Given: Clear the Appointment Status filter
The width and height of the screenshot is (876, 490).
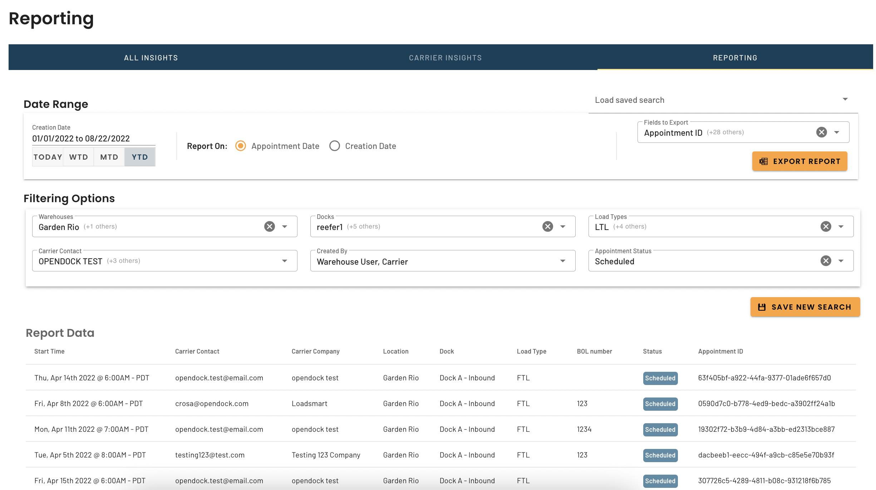Looking at the screenshot, I should click(x=826, y=261).
